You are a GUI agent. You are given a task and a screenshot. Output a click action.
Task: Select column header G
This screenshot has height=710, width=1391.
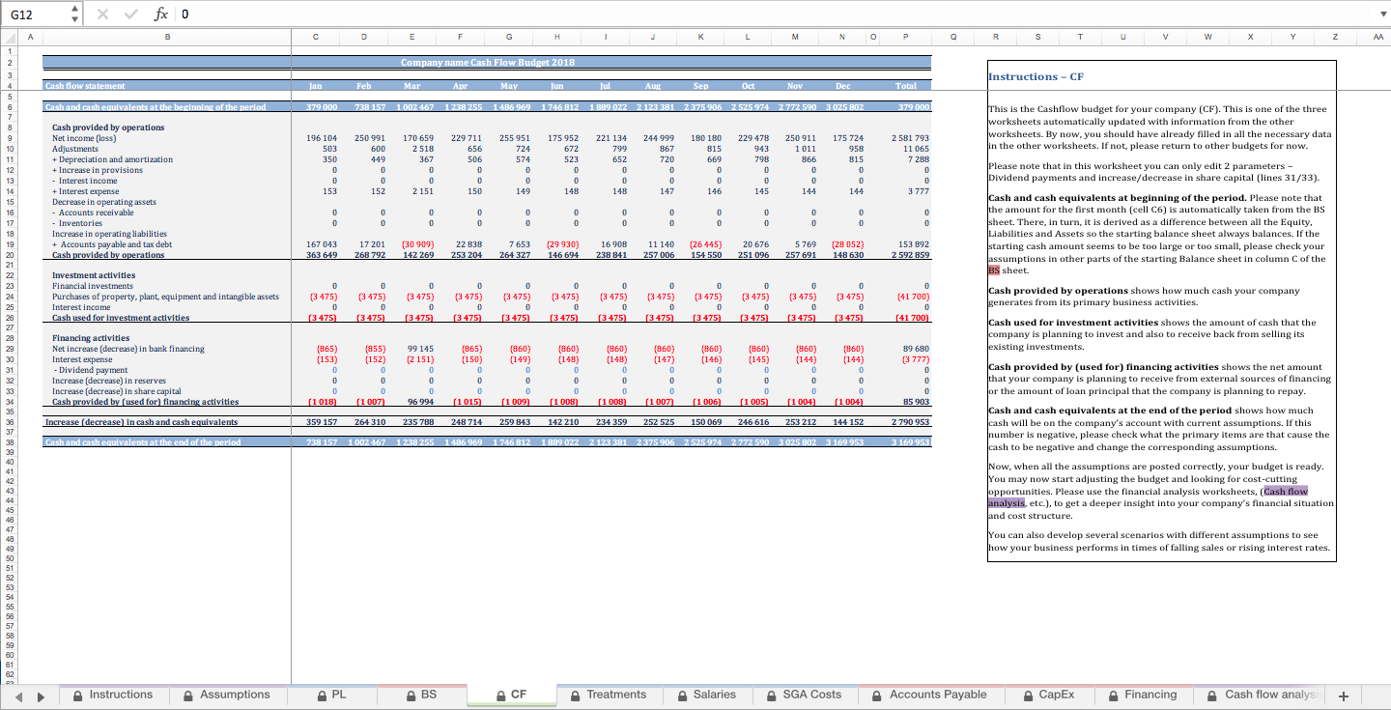(509, 37)
